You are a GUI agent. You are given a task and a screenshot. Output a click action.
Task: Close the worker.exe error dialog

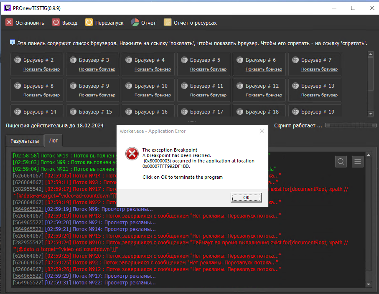click(262, 131)
